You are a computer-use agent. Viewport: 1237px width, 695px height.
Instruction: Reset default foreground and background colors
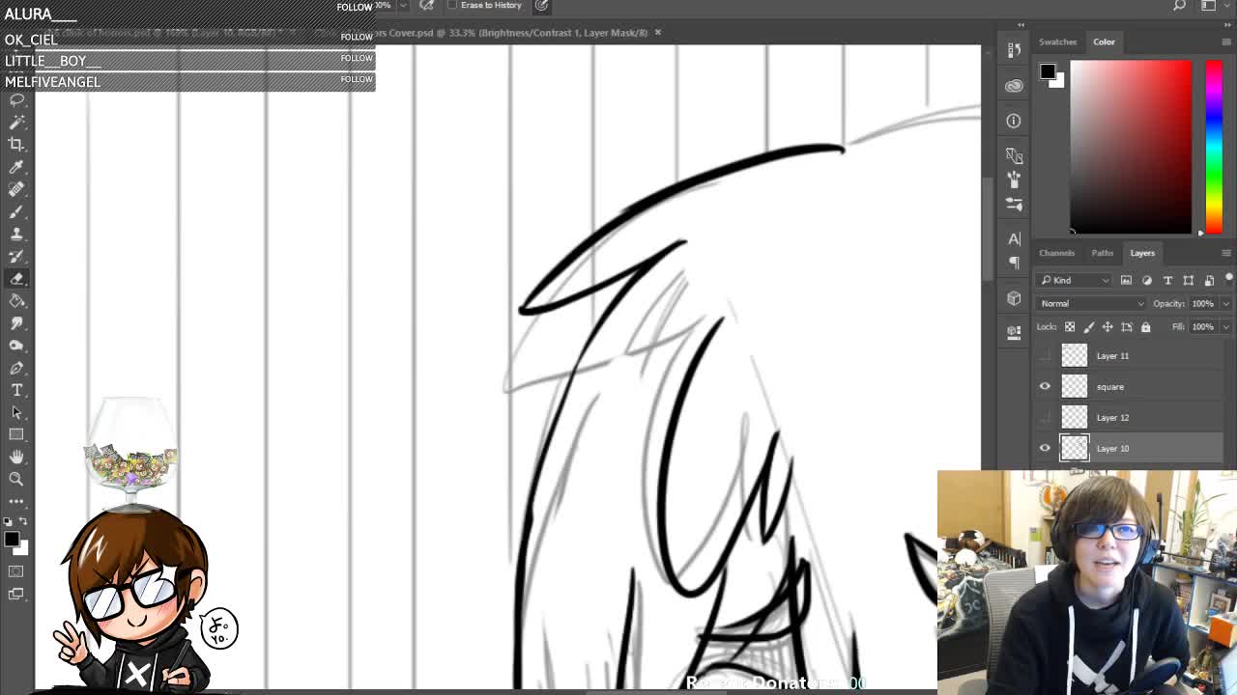9,521
